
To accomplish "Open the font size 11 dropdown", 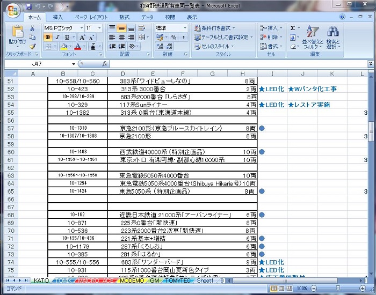I will point(99,28).
